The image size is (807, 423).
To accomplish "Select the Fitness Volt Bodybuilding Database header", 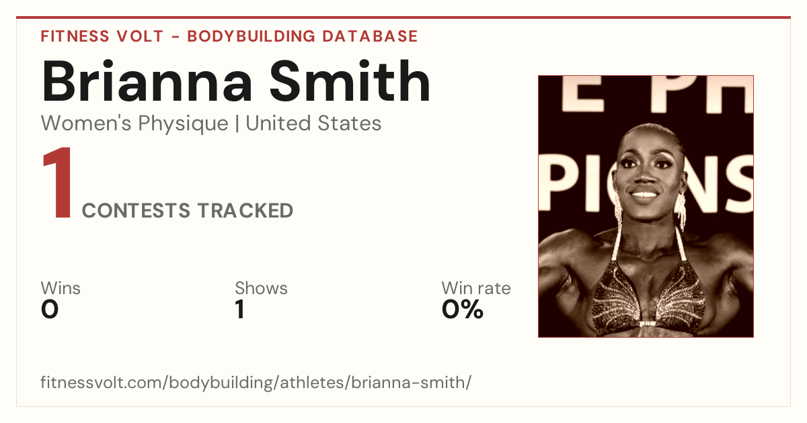I will tap(229, 36).
